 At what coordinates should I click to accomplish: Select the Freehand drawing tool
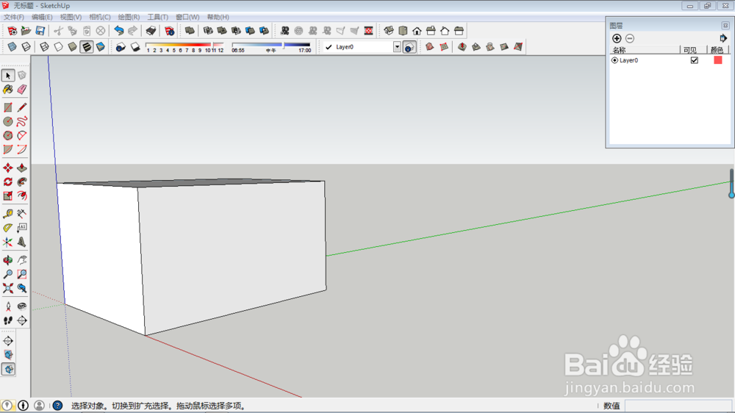pos(21,121)
